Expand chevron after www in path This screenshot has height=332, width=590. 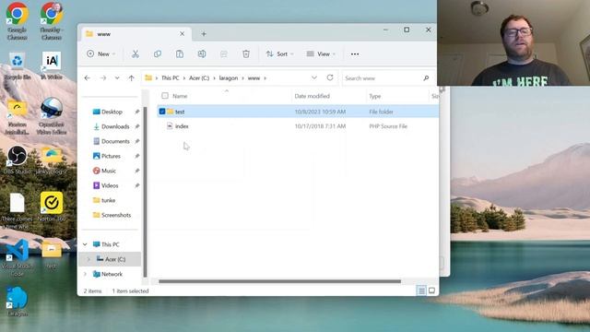[265, 77]
